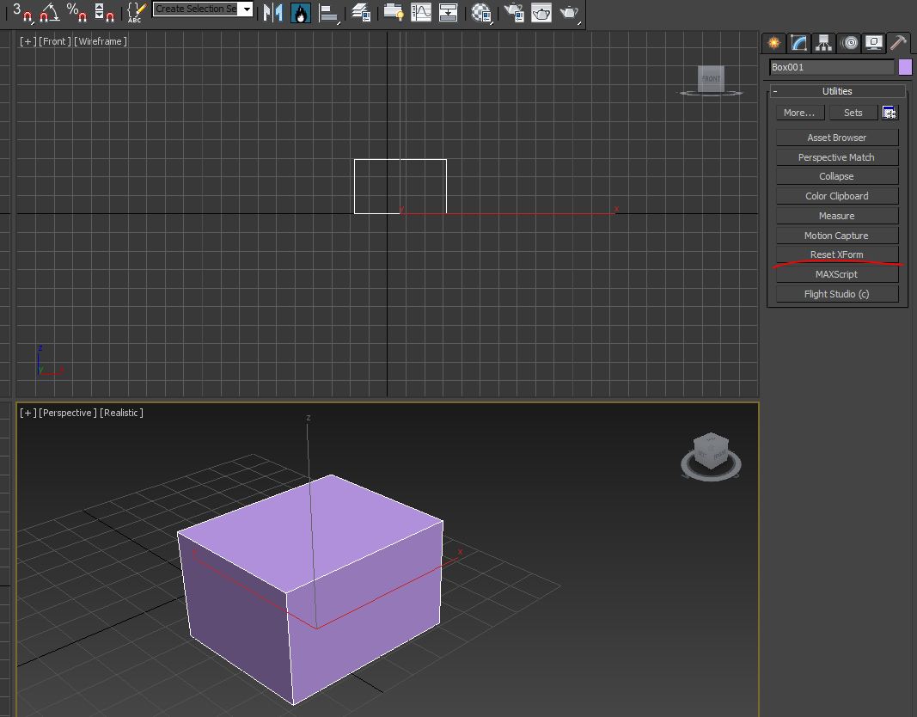This screenshot has height=717, width=917.
Task: Switch to the Hierarchy panel tab
Action: pyautogui.click(x=824, y=43)
